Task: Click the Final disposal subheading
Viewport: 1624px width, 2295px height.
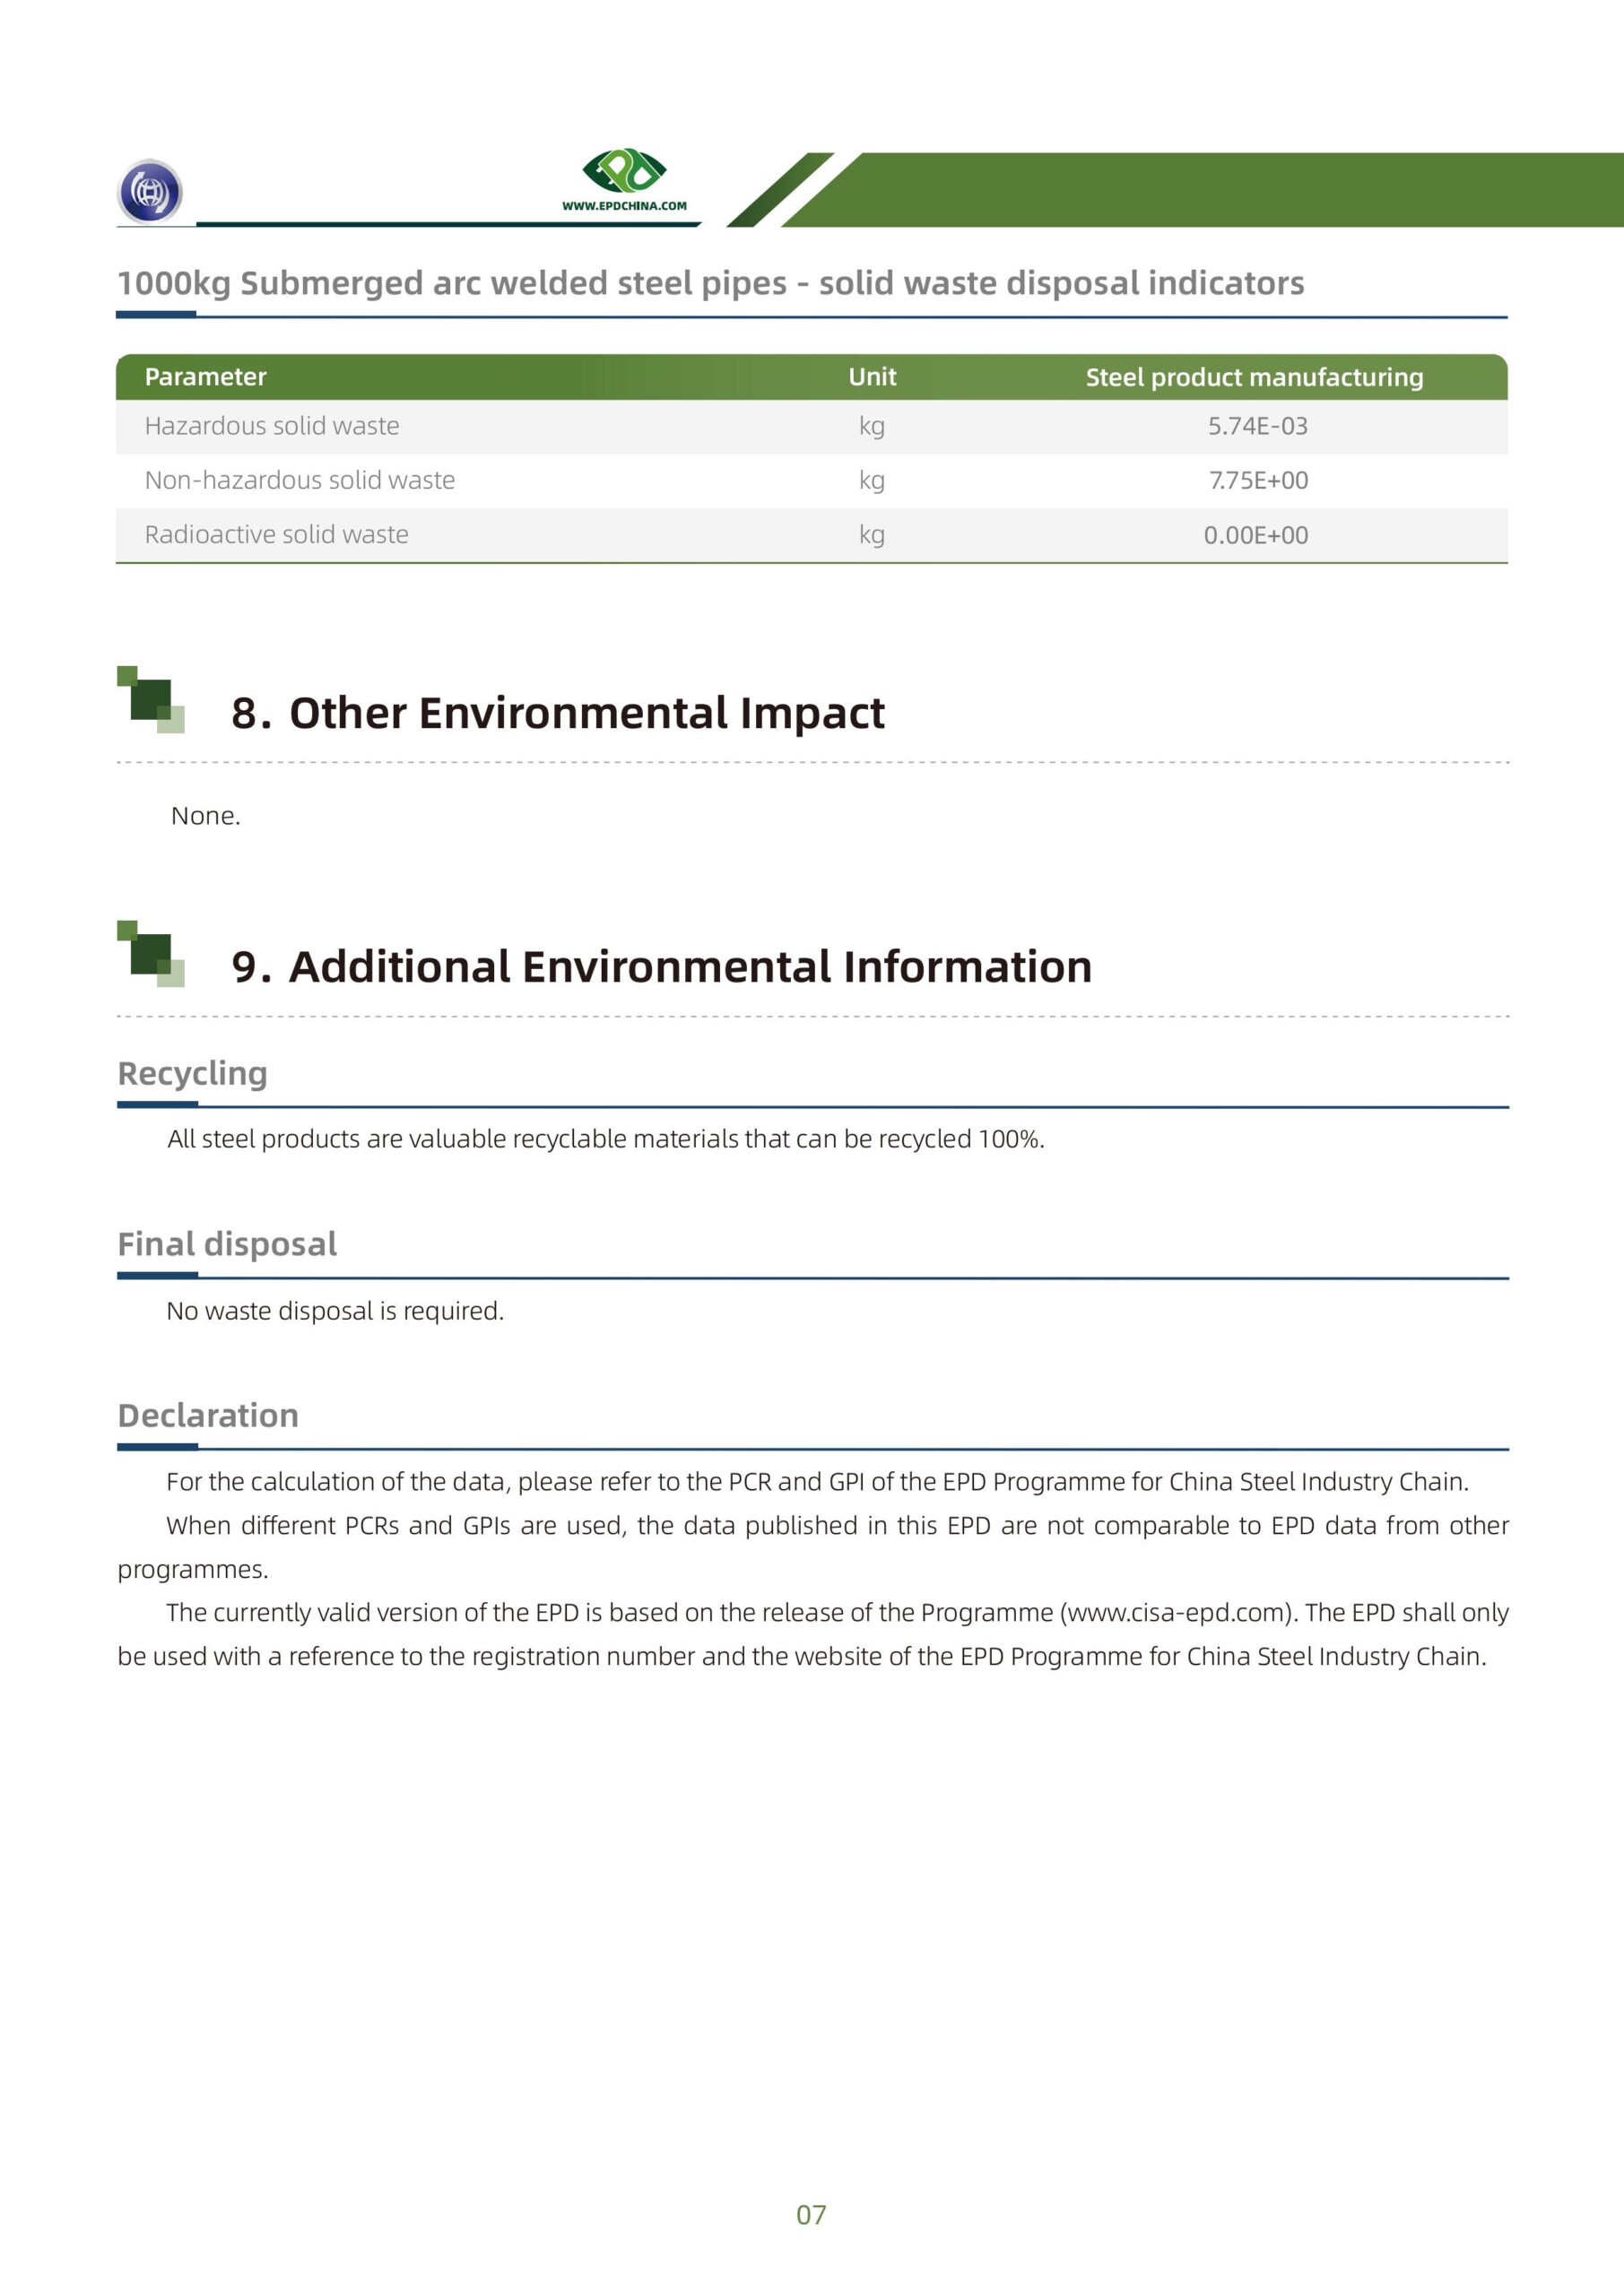Action: (x=227, y=1243)
